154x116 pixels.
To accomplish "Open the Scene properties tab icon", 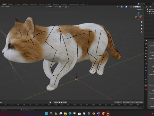I will 146,56.
